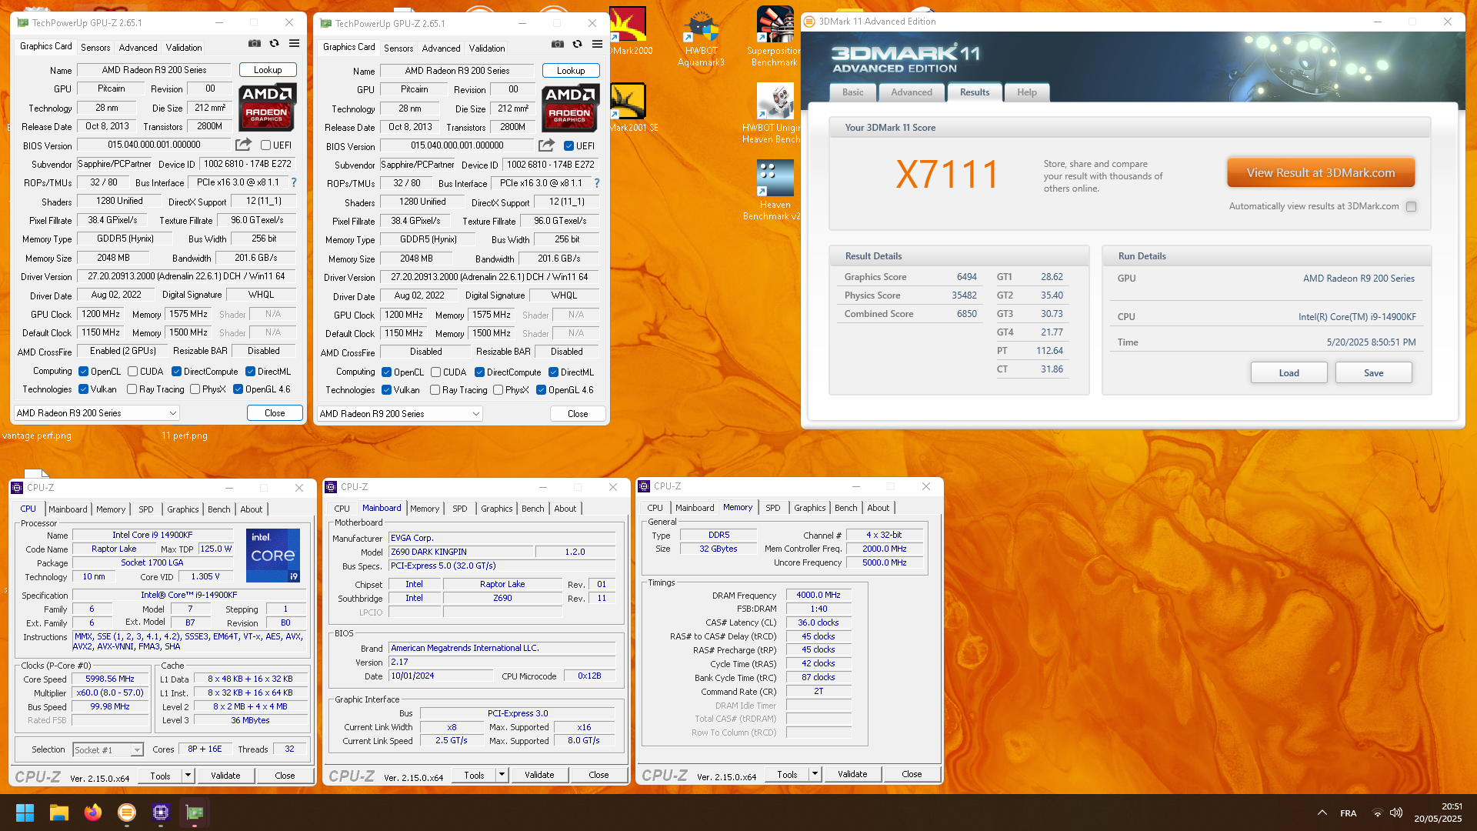Open hamburger menu in right GPU-Z window

597,45
